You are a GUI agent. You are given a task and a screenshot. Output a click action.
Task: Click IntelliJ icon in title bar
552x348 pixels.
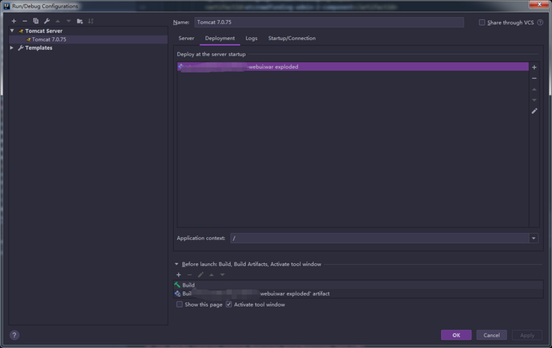(x=7, y=6)
